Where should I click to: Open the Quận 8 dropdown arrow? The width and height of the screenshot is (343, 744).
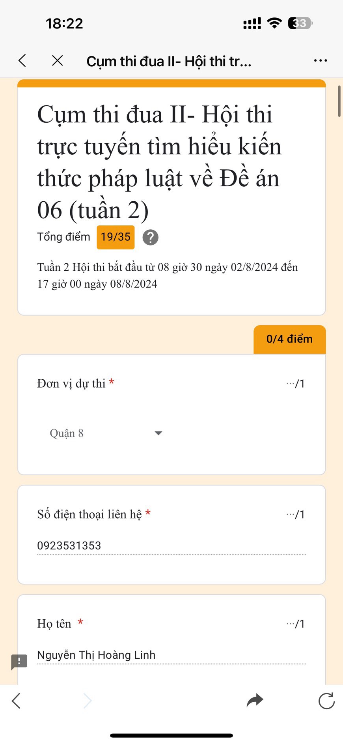click(x=158, y=433)
